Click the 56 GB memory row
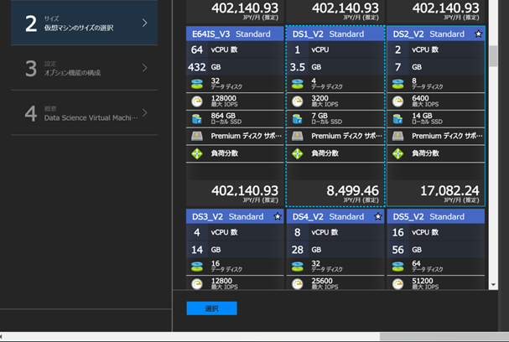 pyautogui.click(x=436, y=250)
